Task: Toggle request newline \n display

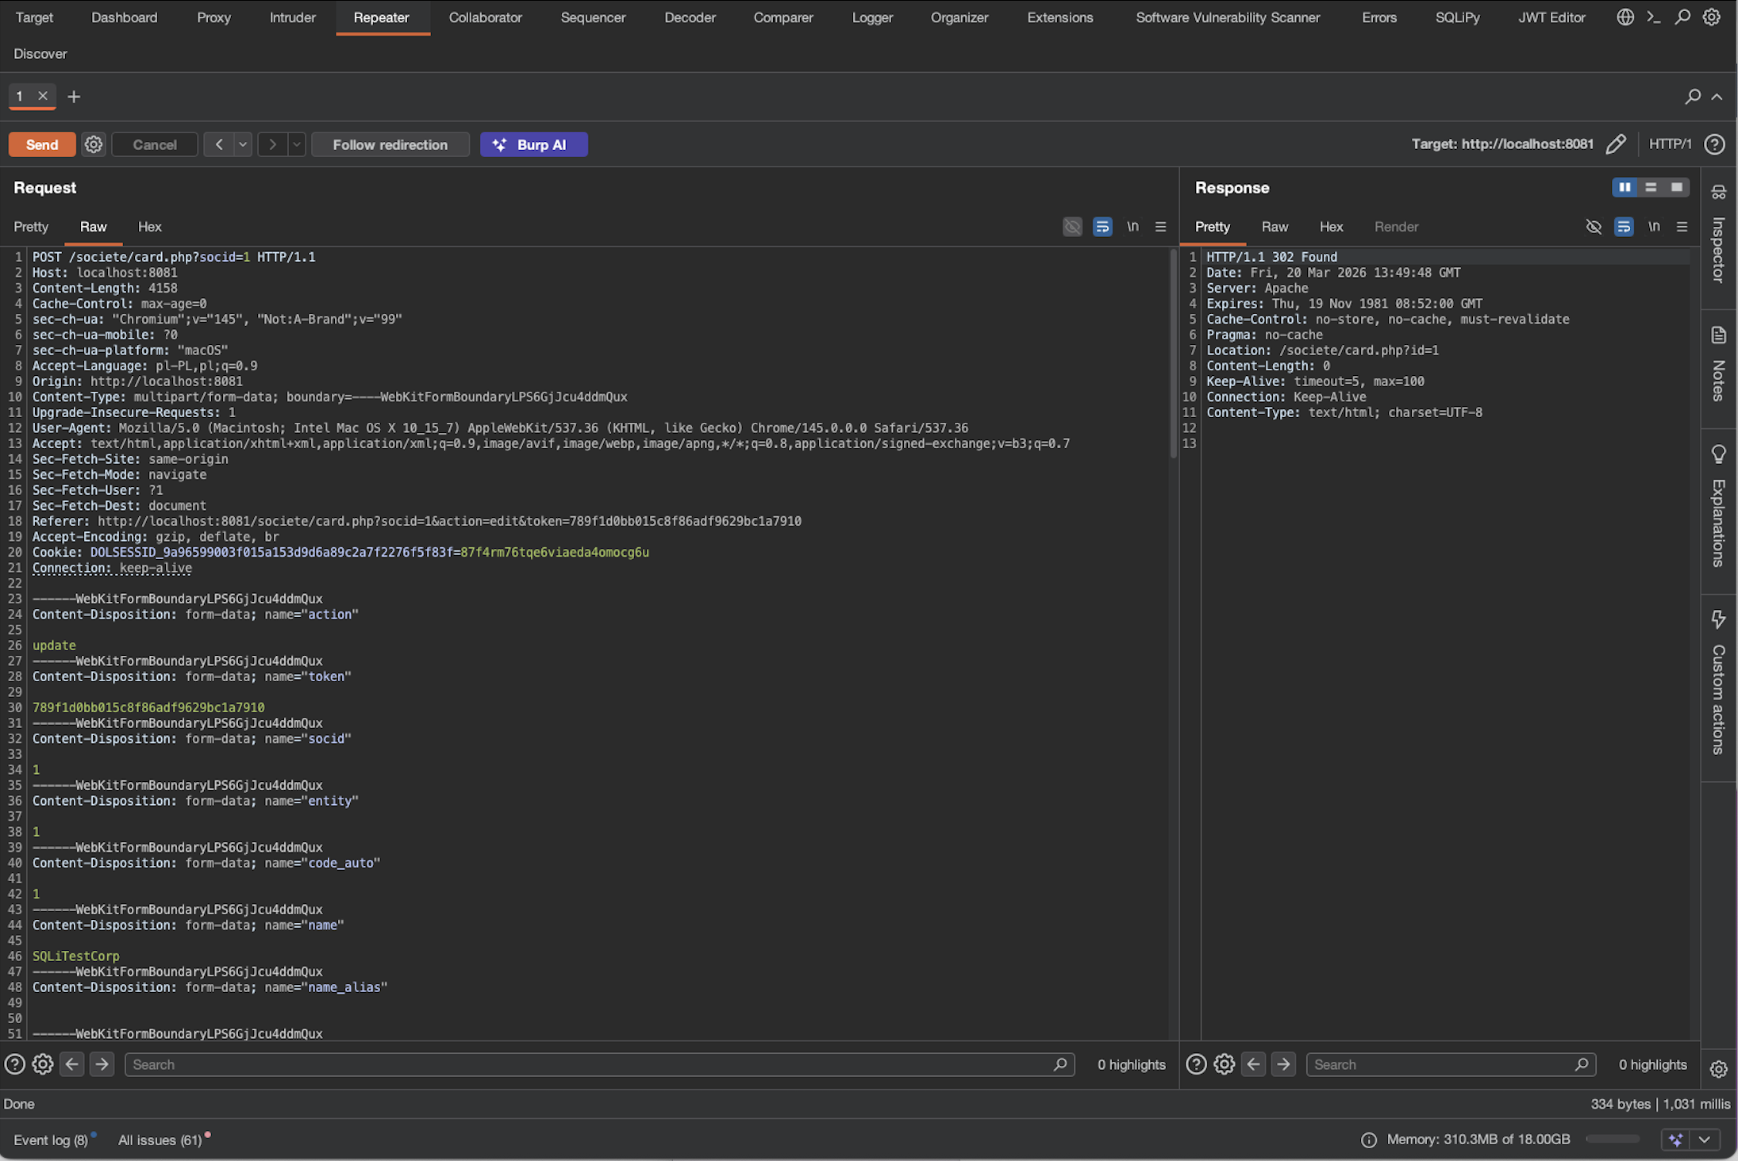Action: (1132, 227)
